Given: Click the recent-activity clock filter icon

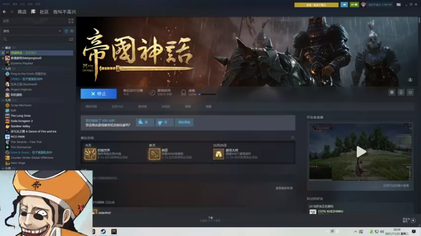Looking at the screenshot, I should (x=66, y=31).
